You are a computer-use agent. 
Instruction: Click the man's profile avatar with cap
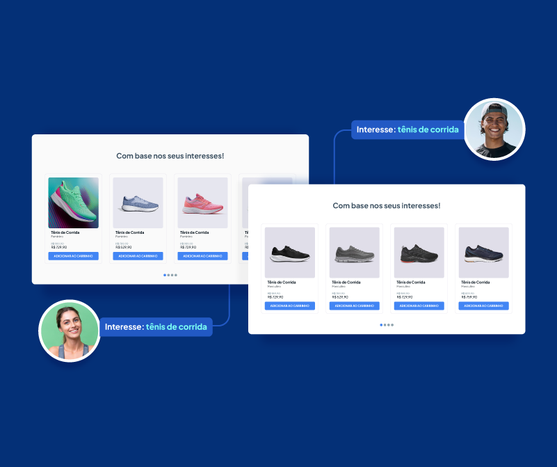click(x=494, y=129)
